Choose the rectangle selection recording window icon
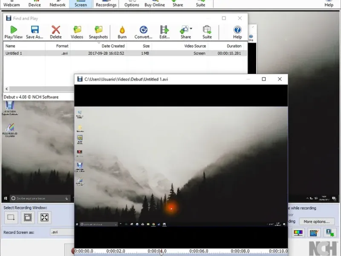The width and height of the screenshot is (341, 256). (x=11, y=217)
